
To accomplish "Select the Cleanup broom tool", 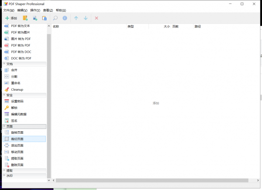I will (x=24, y=90).
